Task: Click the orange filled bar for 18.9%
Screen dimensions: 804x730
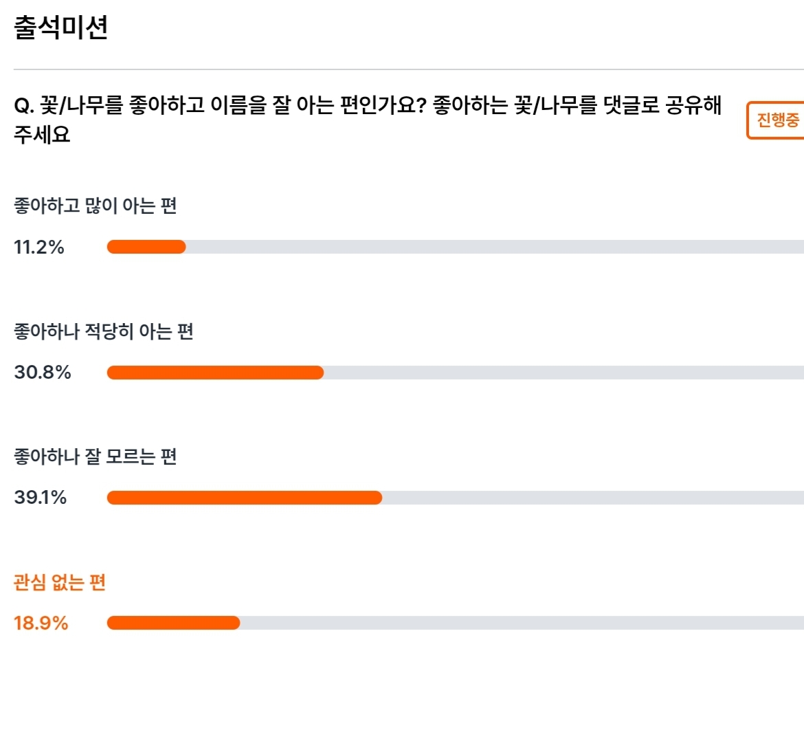Action: click(x=173, y=623)
